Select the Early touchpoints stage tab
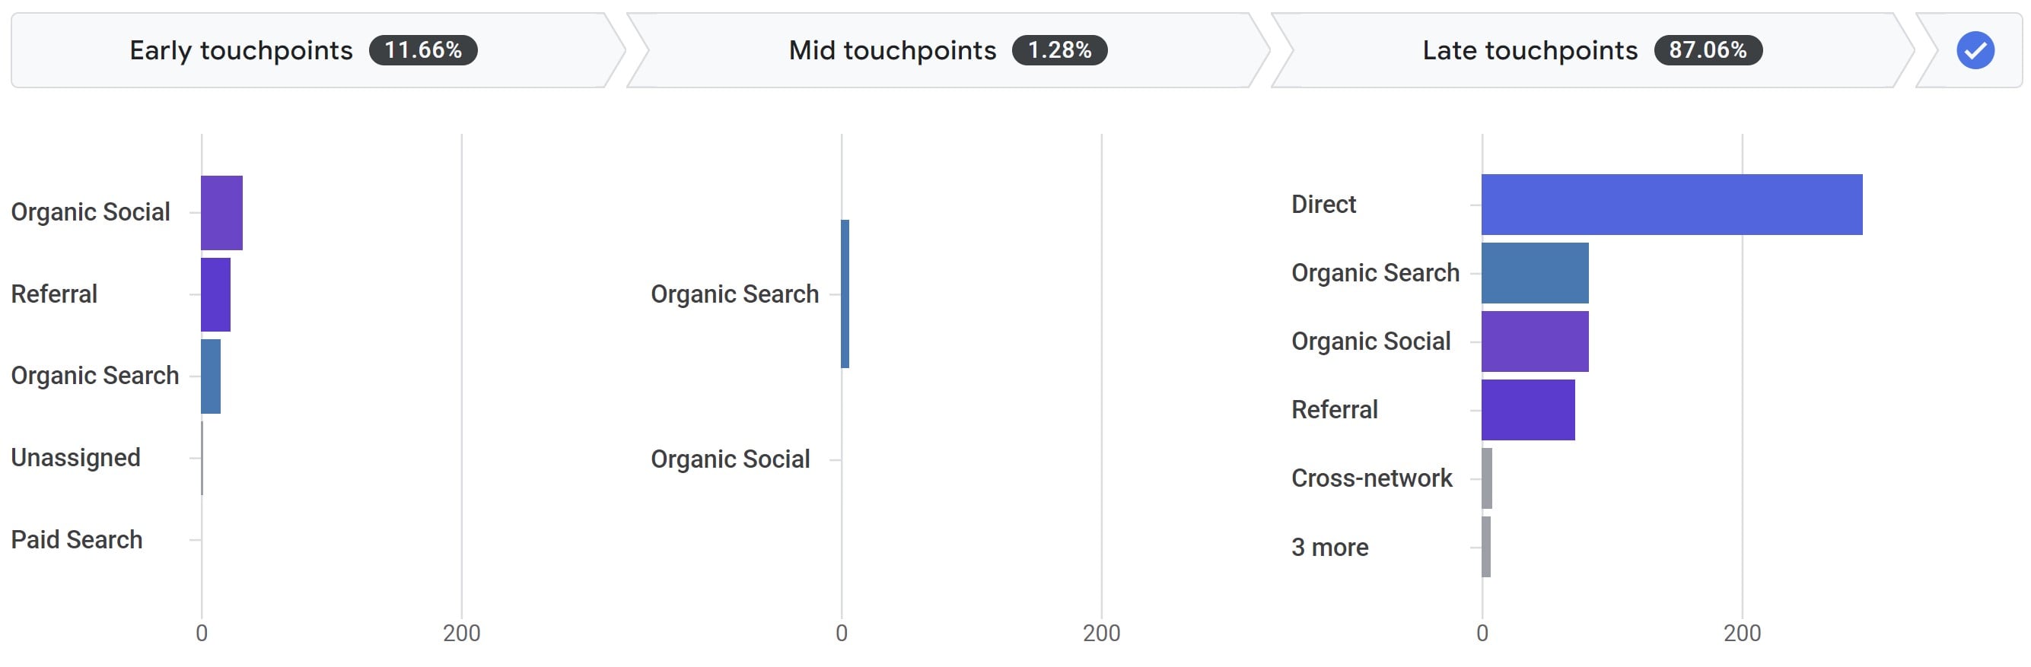This screenshot has height=667, width=2031. (x=240, y=50)
